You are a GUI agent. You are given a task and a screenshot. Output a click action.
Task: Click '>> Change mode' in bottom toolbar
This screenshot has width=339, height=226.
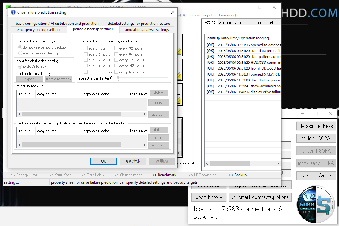pos(129,175)
